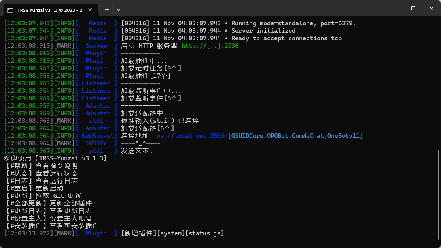
Task: Click the ws://localhost:2536/ WebSocket address
Action: (x=192, y=136)
